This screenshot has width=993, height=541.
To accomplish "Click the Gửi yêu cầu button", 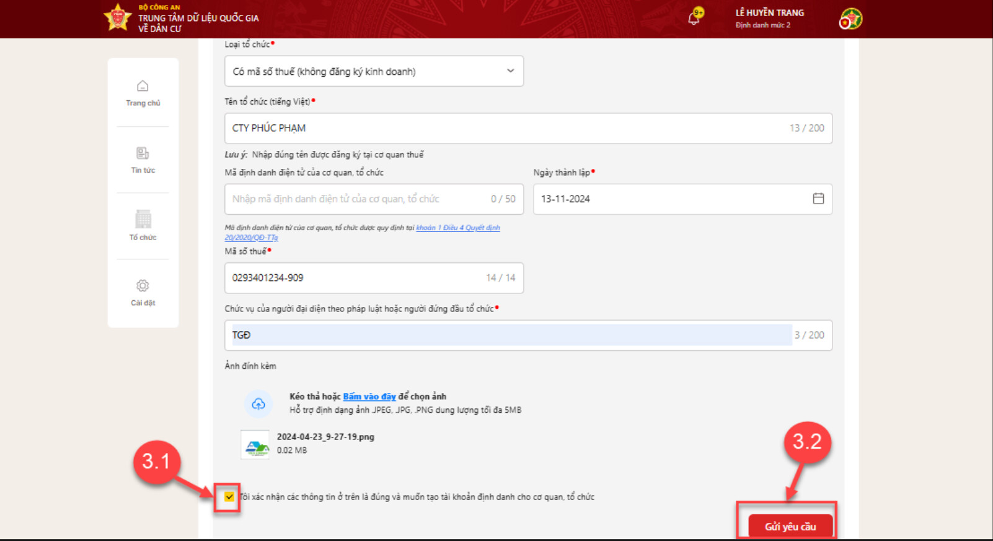I will click(x=790, y=526).
